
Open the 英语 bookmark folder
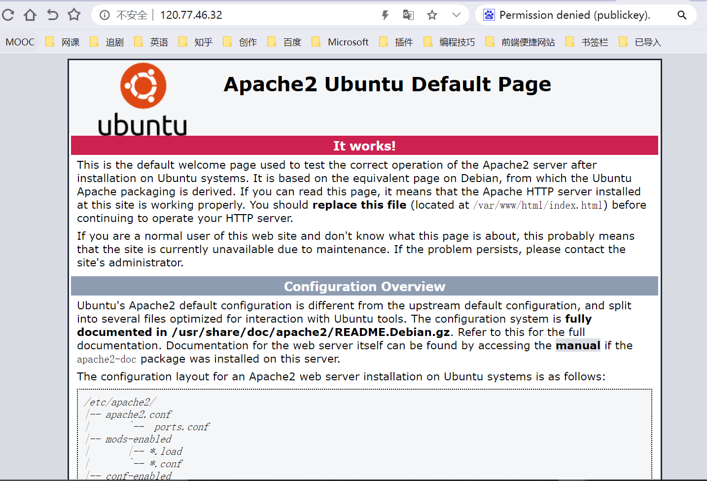click(x=151, y=42)
